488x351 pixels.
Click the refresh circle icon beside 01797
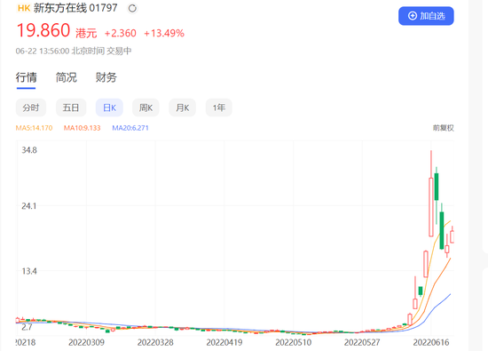[x=132, y=8]
